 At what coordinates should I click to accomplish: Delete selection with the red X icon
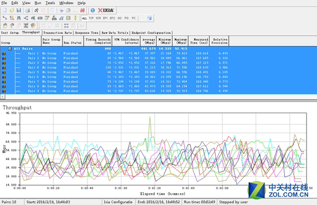pos(83,10)
